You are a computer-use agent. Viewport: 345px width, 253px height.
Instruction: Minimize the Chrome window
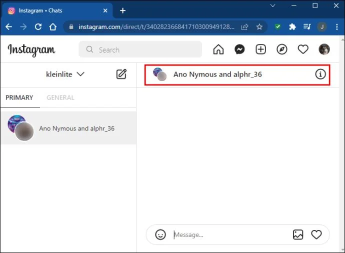tap(293, 5)
